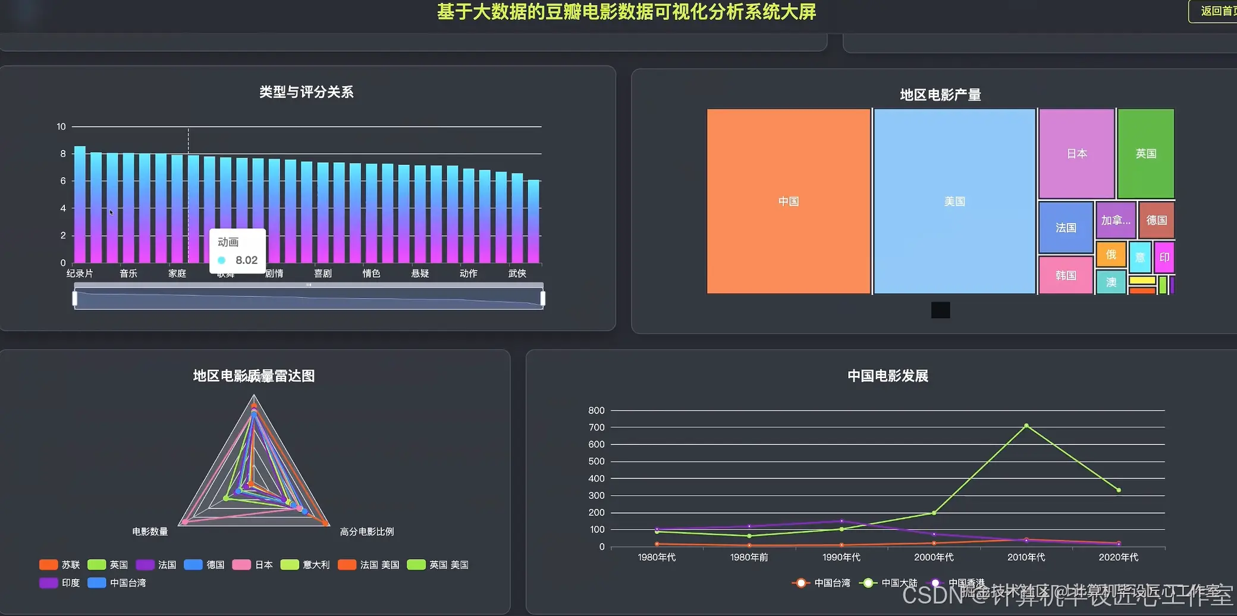The height and width of the screenshot is (616, 1237).
Task: Click the data zoom slider under type chart
Action: click(x=309, y=297)
